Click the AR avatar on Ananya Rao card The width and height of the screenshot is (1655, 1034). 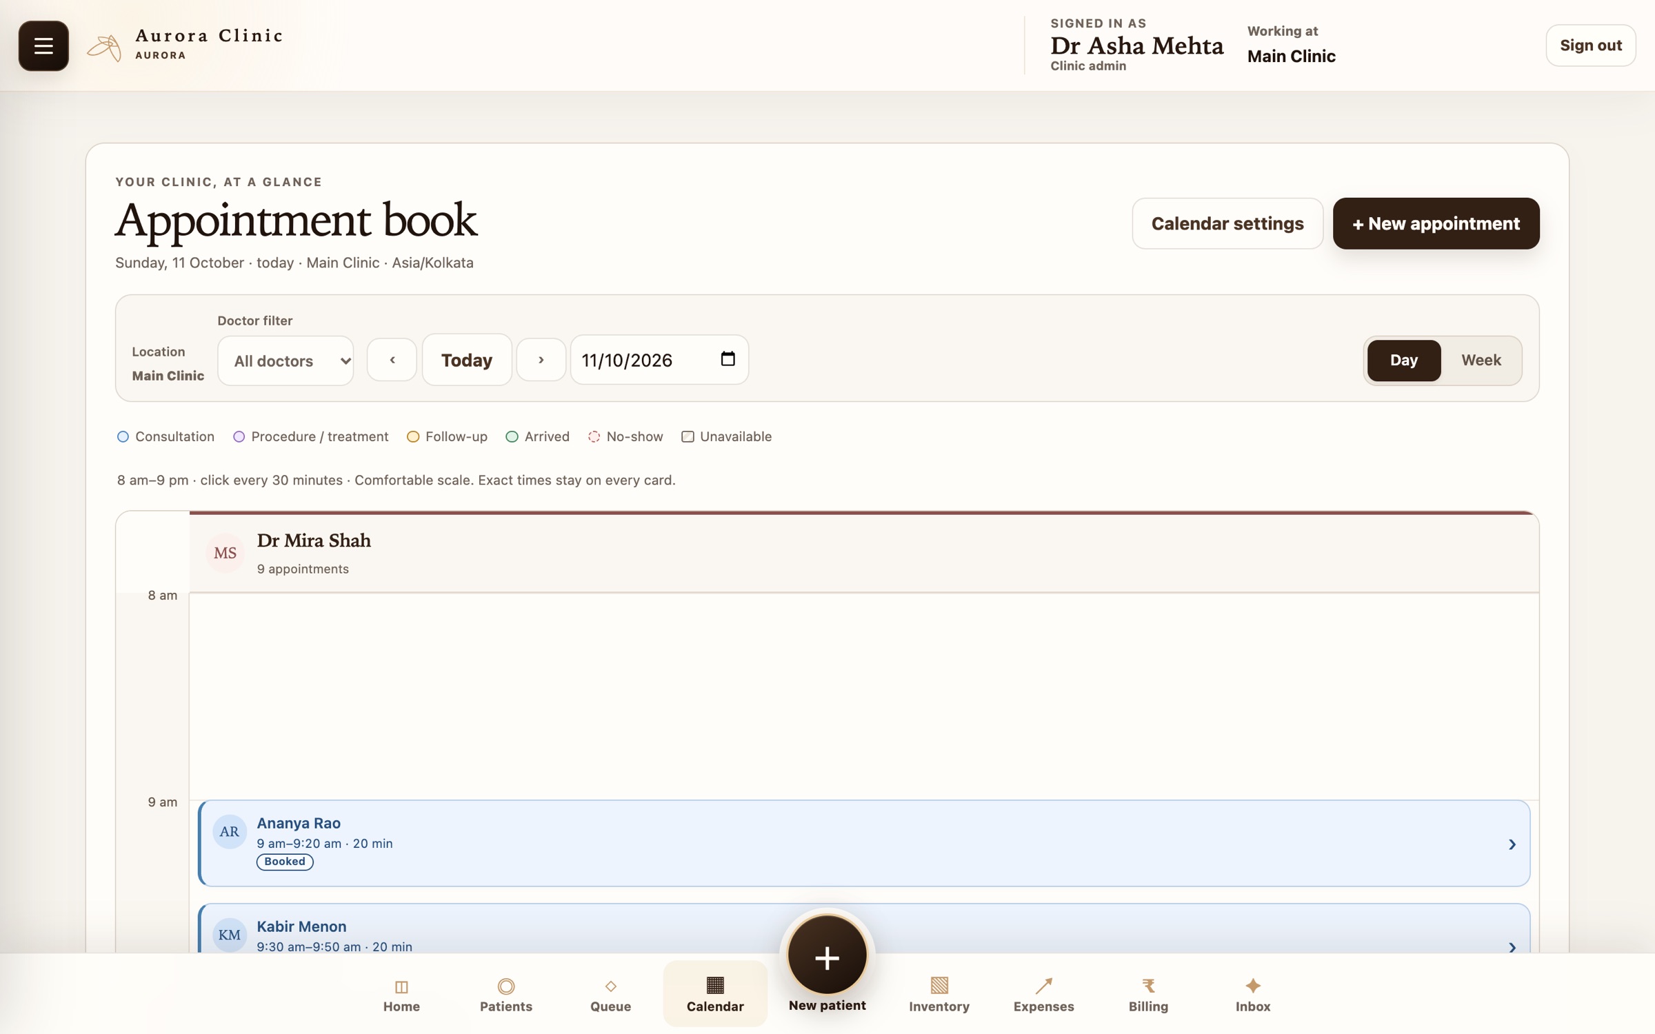[x=230, y=831]
